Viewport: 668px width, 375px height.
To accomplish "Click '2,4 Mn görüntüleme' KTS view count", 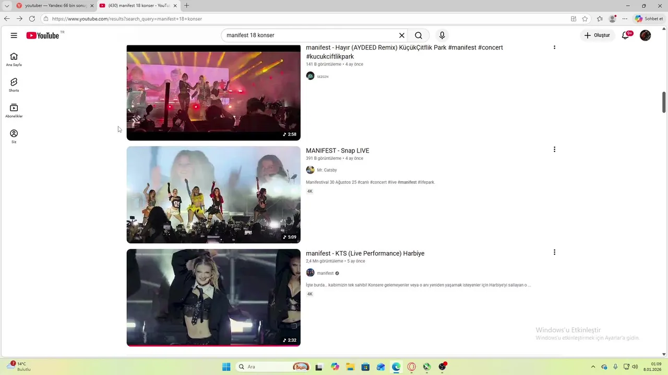I will pyautogui.click(x=324, y=261).
